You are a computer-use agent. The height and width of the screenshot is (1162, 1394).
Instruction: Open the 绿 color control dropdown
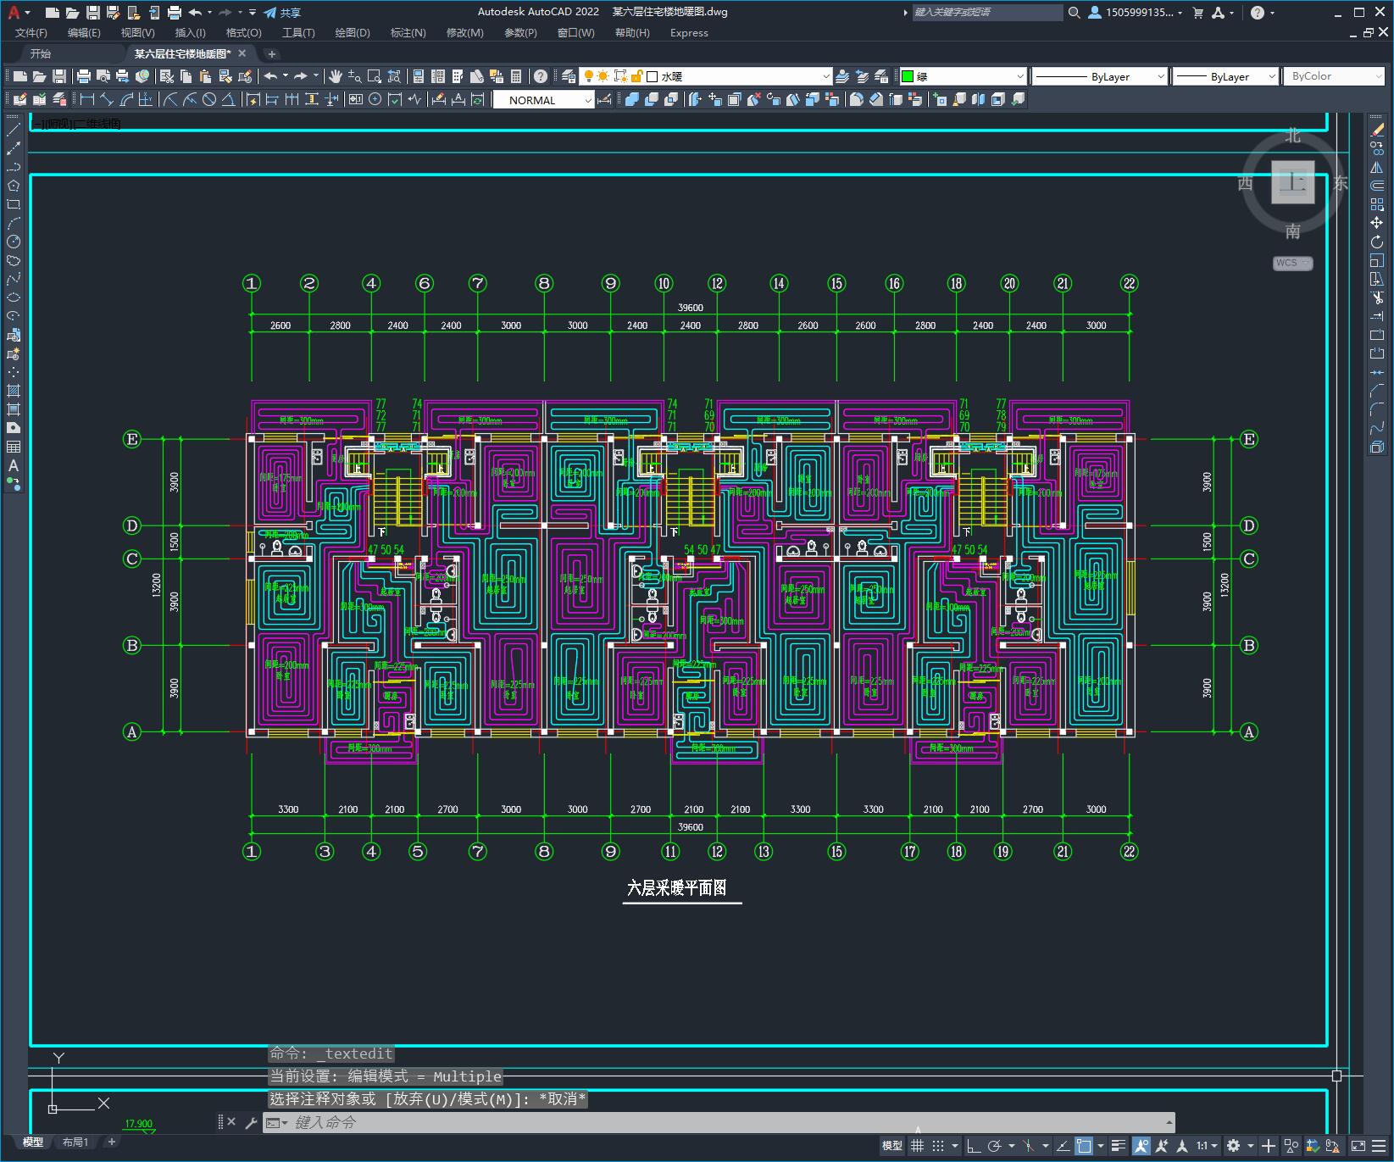[1019, 76]
